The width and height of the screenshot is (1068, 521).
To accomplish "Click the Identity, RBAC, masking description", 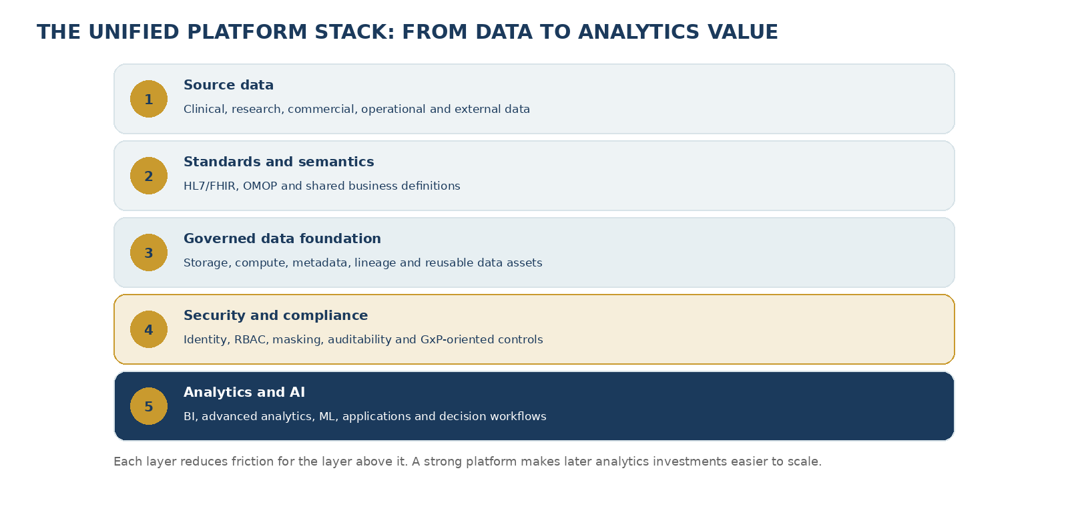I will pyautogui.click(x=363, y=340).
